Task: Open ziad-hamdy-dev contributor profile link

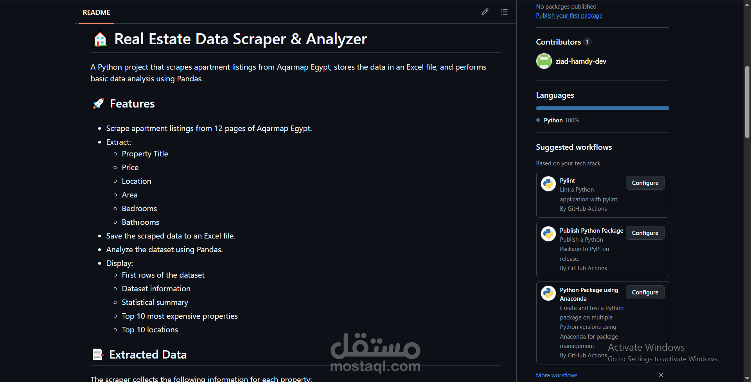Action: 581,61
